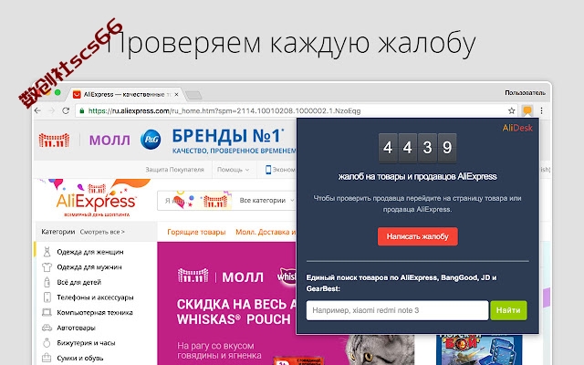
Task: Click the product search field in AliDesk popup
Action: pyautogui.click(x=397, y=310)
